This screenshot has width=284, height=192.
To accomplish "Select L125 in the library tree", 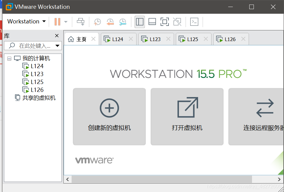I will click(x=37, y=82).
